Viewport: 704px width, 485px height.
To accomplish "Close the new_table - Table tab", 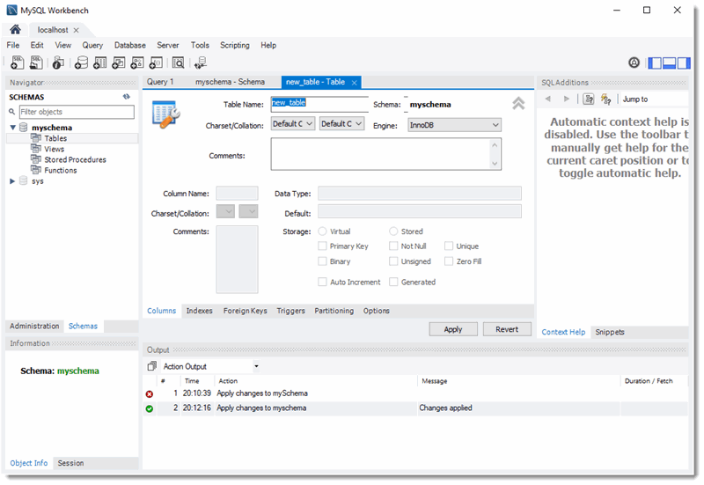I will pos(355,83).
